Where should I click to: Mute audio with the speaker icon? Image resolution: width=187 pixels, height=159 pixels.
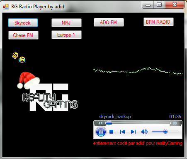pyautogui.click(x=144, y=132)
